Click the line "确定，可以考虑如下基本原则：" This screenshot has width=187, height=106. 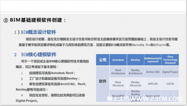click(x=37, y=67)
